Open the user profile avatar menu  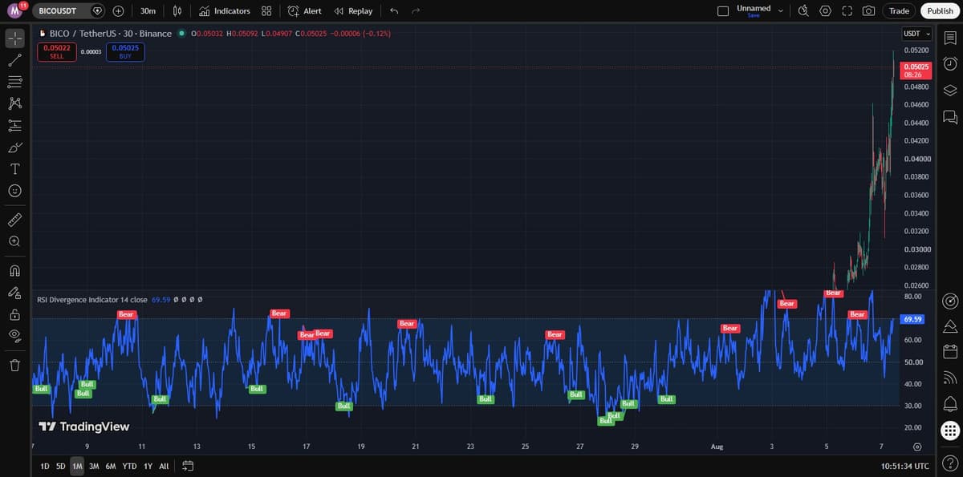pyautogui.click(x=14, y=10)
